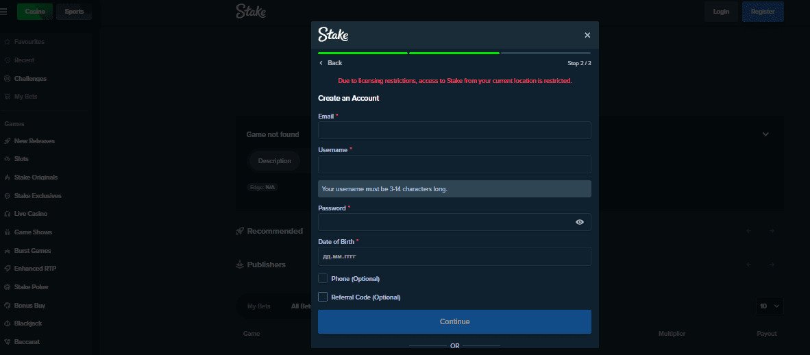
Task: Switch to the Casino tab
Action: tap(34, 12)
